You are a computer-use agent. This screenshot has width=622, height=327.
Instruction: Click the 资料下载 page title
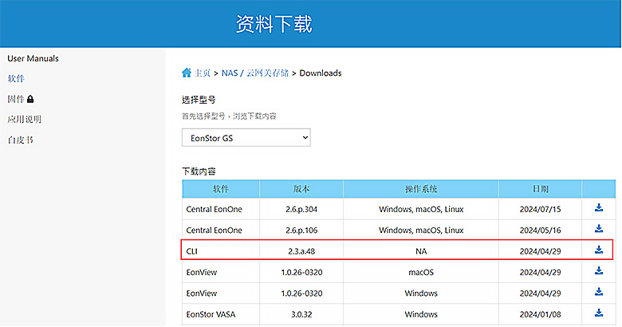pyautogui.click(x=274, y=24)
